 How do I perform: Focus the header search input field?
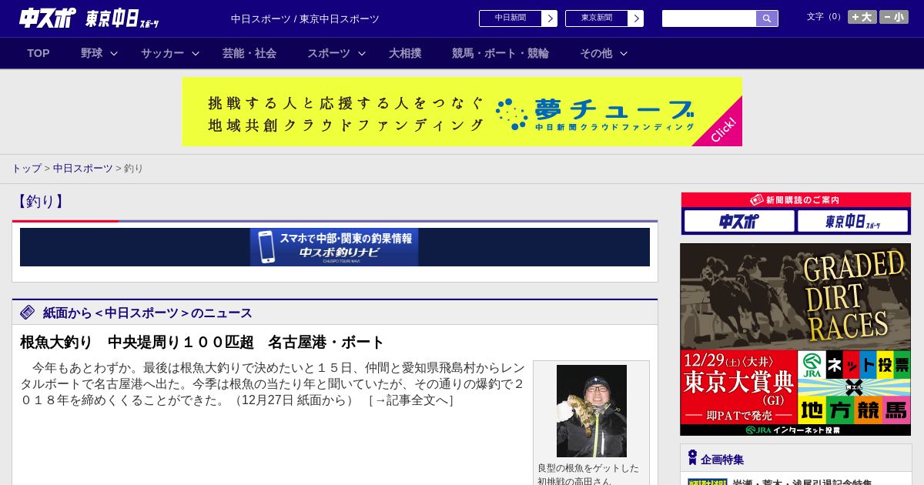click(x=709, y=18)
